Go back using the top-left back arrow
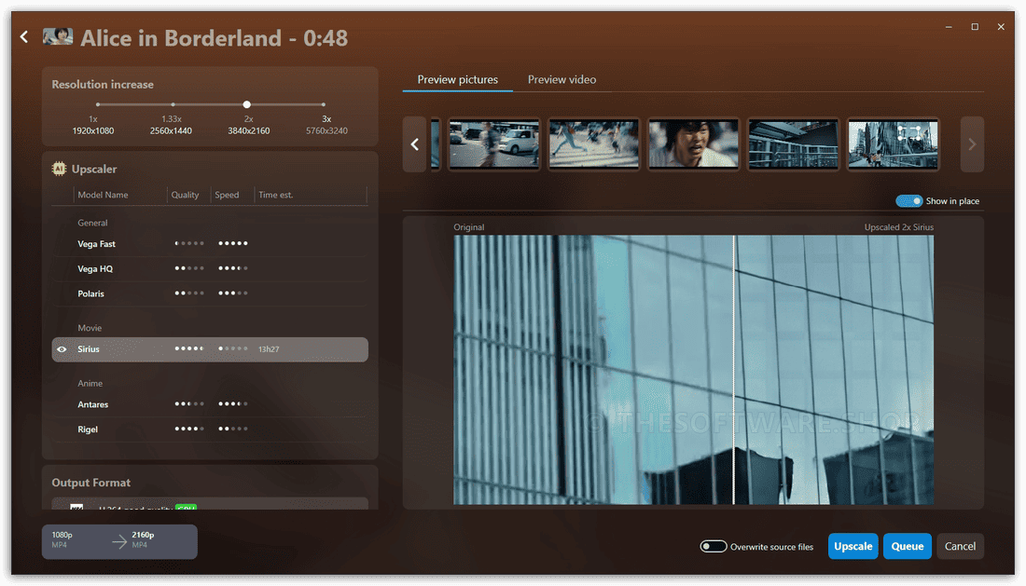 (24, 37)
